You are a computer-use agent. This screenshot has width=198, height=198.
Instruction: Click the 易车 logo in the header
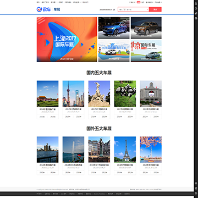click(x=43, y=9)
